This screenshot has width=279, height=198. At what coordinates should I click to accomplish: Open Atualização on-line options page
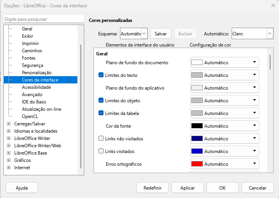point(42,109)
